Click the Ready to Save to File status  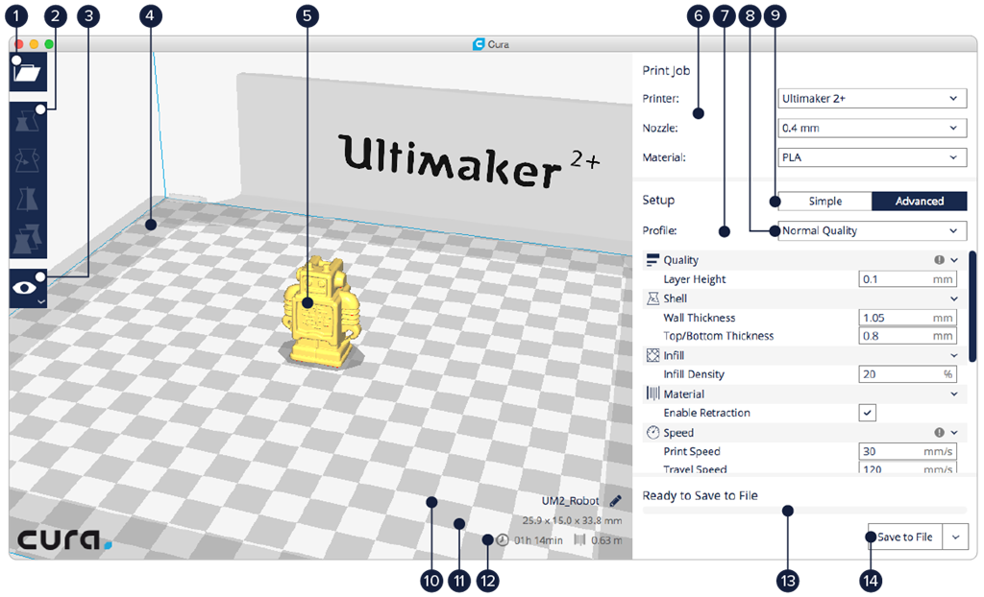[700, 496]
